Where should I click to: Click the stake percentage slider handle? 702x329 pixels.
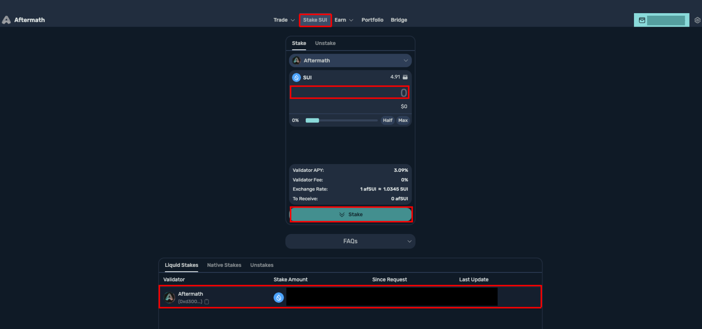pyautogui.click(x=312, y=120)
